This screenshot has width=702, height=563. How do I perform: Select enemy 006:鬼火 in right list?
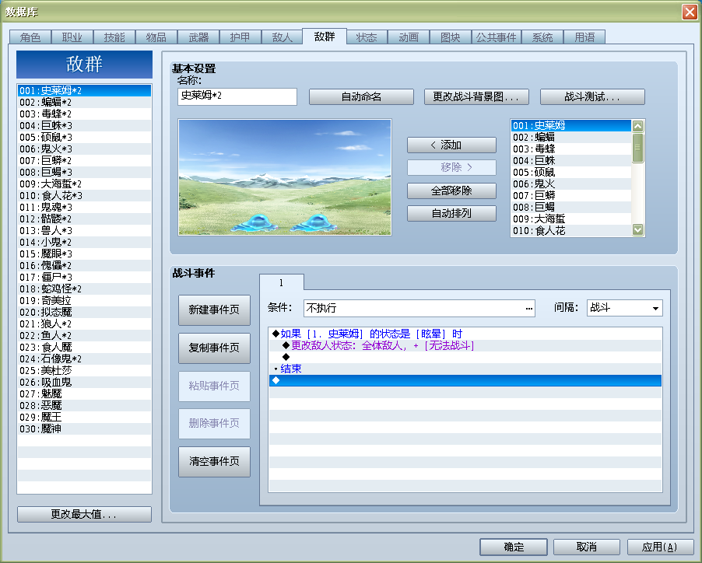click(x=570, y=184)
